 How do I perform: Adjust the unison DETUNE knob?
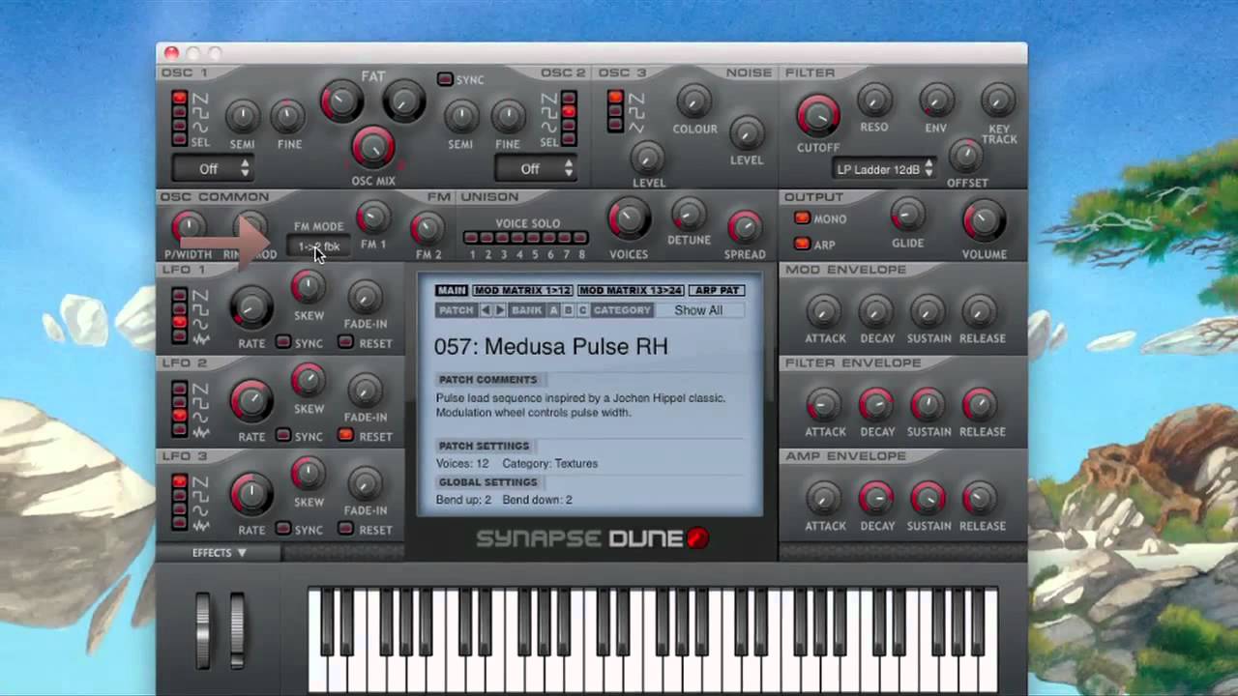pyautogui.click(x=689, y=215)
